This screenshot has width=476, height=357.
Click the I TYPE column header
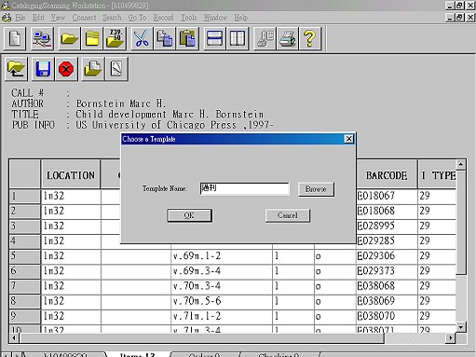click(x=437, y=175)
